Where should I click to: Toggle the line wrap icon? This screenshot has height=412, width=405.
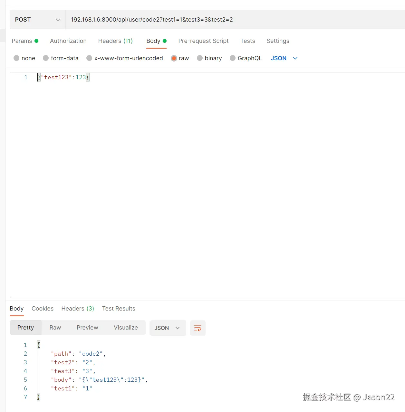point(198,328)
